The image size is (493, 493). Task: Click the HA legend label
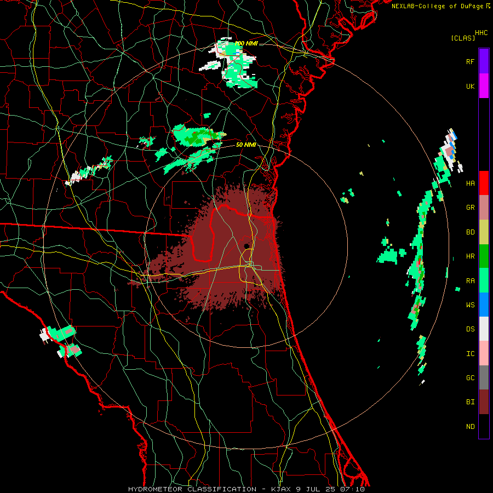pyautogui.click(x=470, y=183)
